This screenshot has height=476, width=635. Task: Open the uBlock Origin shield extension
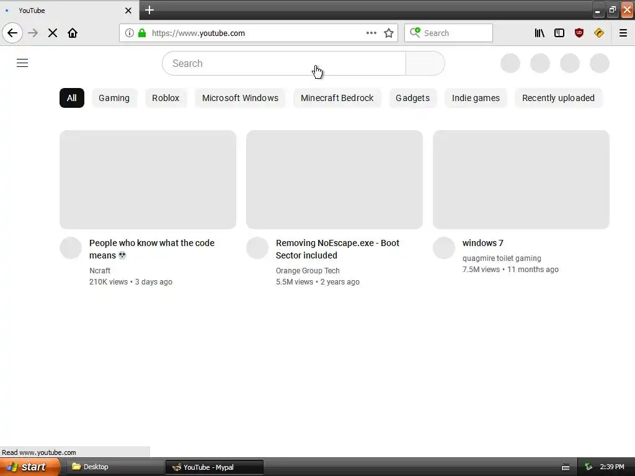579,33
